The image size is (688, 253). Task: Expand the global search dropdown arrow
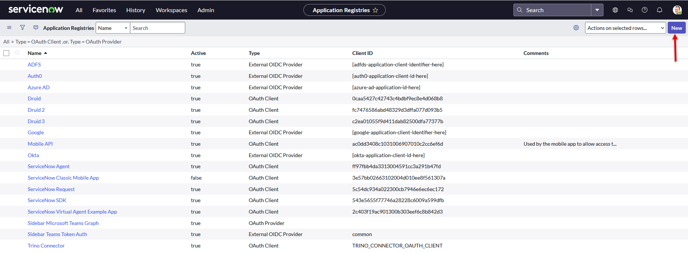597,10
